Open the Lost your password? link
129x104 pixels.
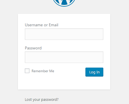coord(42,100)
